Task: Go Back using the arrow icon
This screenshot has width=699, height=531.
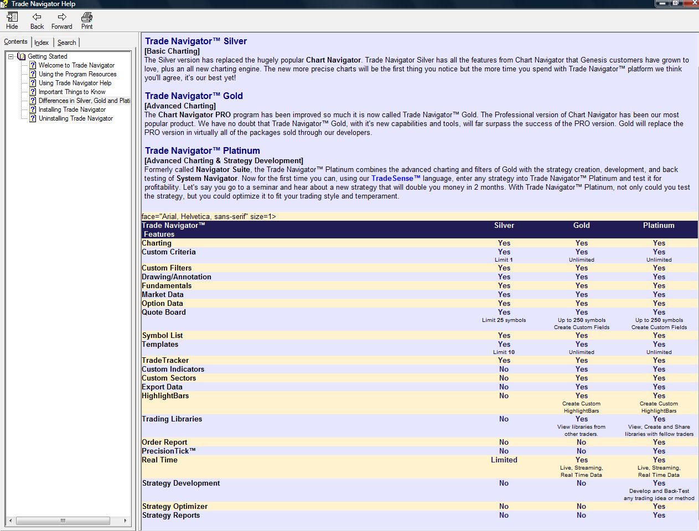Action: point(37,17)
